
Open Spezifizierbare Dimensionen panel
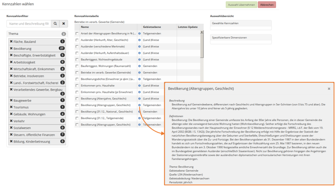point(241,38)
